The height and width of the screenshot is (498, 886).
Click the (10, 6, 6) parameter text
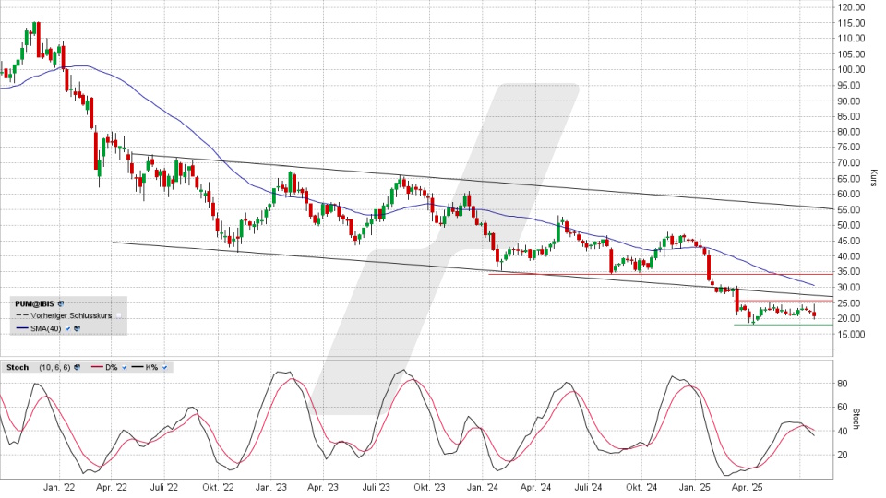[54, 367]
